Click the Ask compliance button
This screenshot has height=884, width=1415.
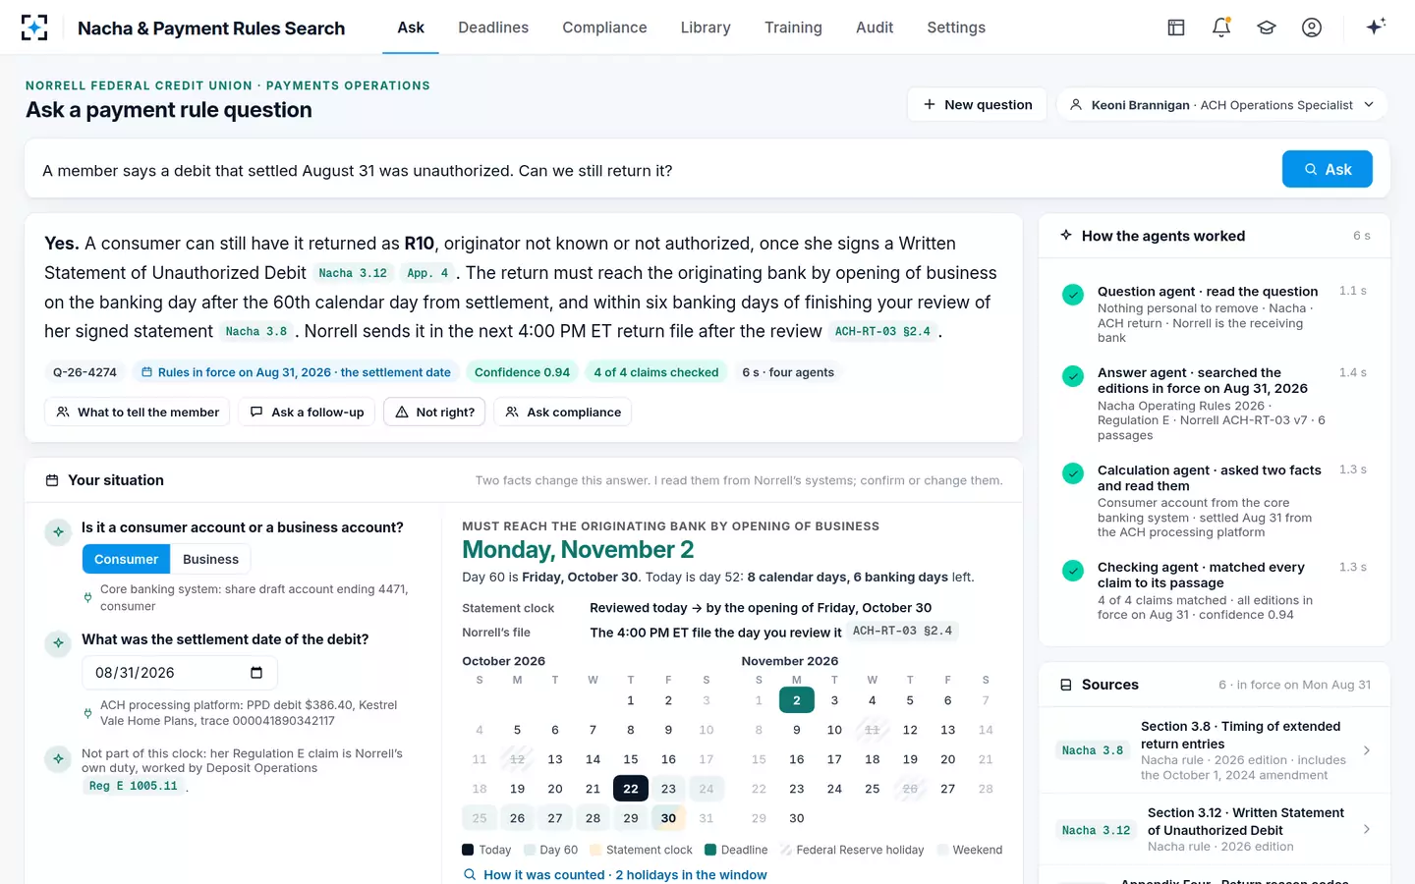pyautogui.click(x=563, y=412)
